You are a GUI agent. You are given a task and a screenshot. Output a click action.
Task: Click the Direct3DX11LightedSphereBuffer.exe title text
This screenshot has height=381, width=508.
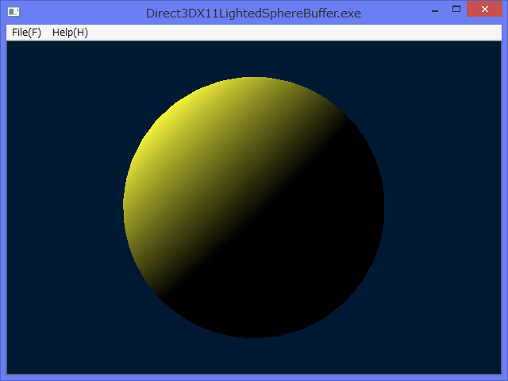(x=253, y=13)
